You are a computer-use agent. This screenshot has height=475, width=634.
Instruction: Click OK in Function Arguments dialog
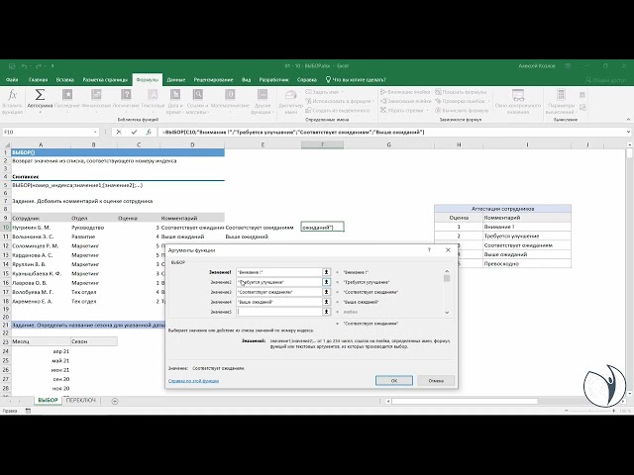point(394,380)
